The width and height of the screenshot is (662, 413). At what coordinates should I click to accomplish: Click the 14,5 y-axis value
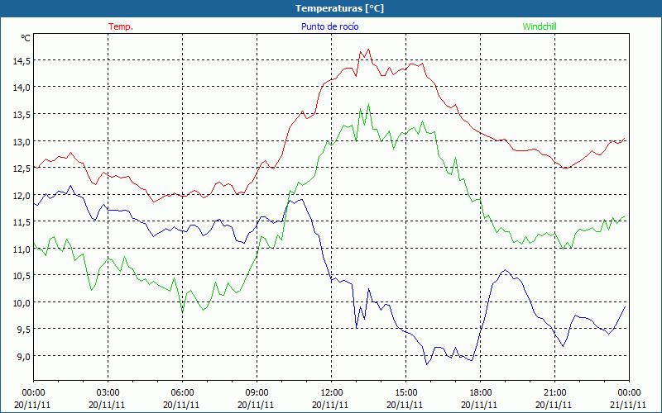point(22,61)
